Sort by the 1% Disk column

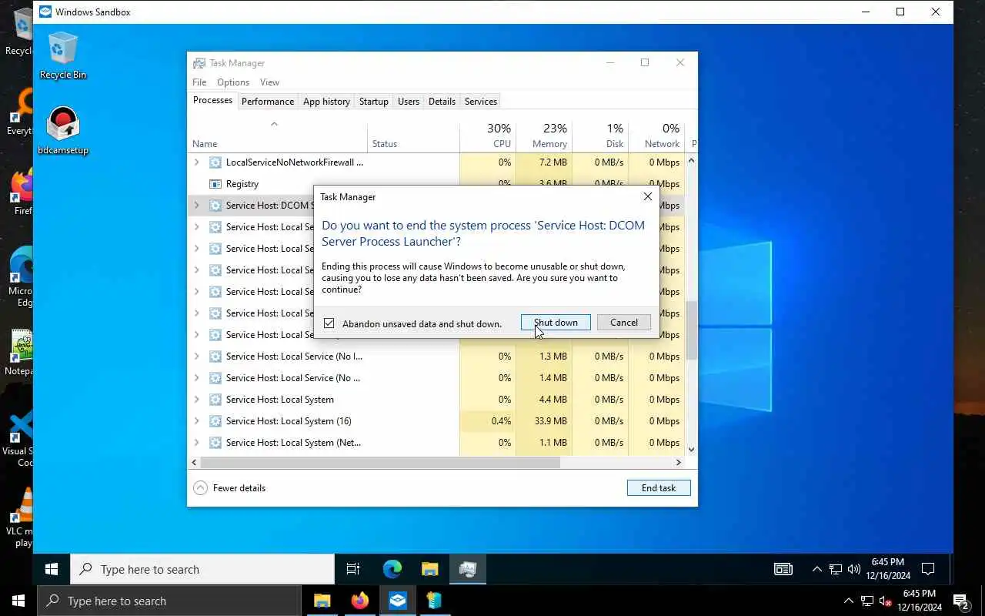click(600, 136)
